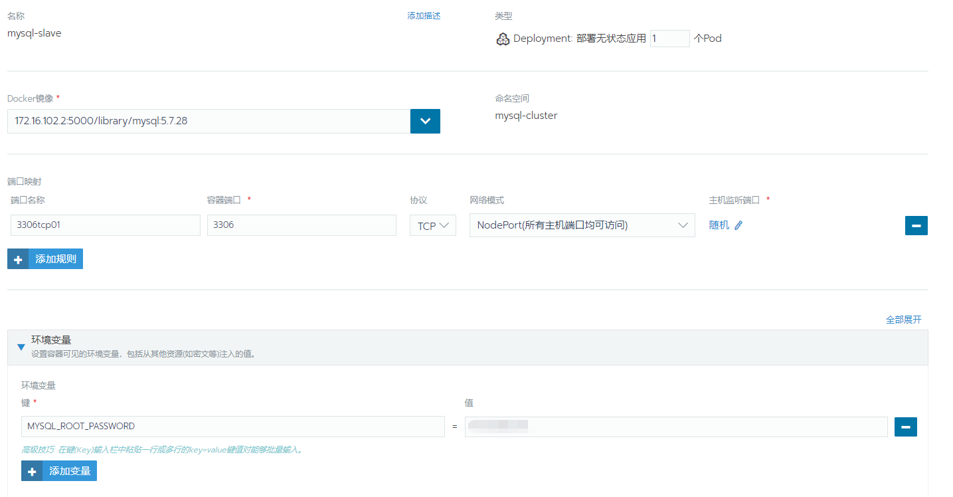The height and width of the screenshot is (497, 953).
Task: Click the 随机 host port link
Action: click(x=719, y=225)
